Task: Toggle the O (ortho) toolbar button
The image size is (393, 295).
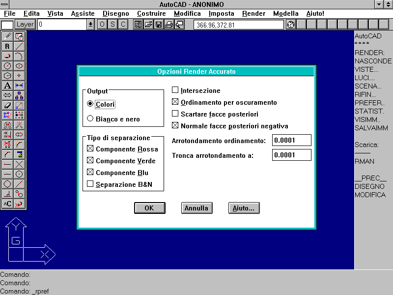Action: (x=102, y=24)
